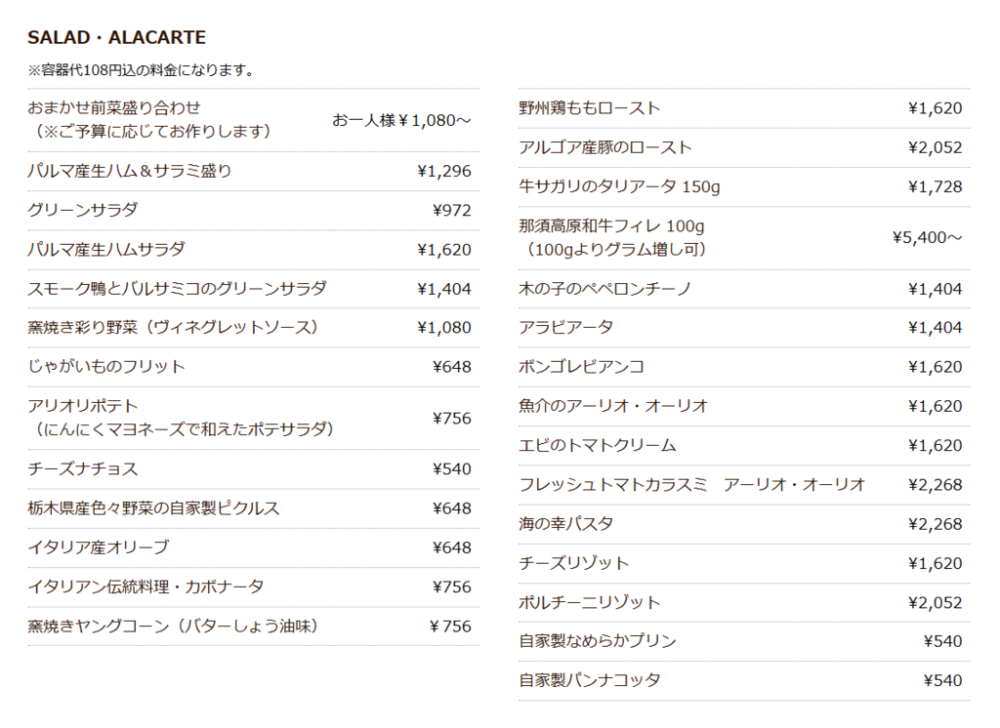Click the SALAD・ALACARTE heading
This screenshot has height=728, width=1000.
point(116,38)
